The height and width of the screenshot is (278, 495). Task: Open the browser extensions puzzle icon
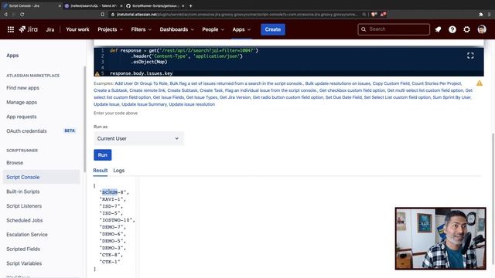click(481, 15)
